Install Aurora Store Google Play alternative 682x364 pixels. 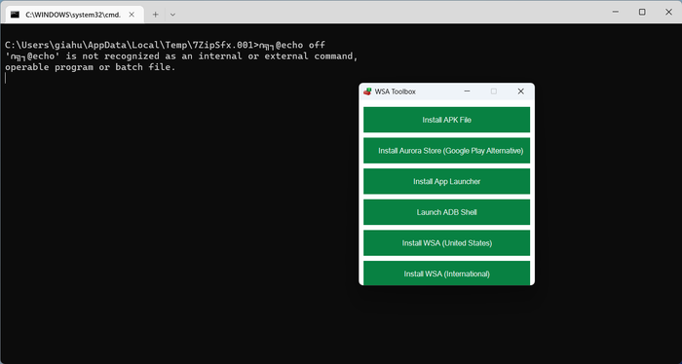(446, 150)
